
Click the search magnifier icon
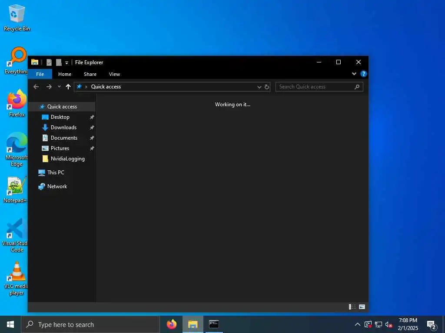pos(357,87)
